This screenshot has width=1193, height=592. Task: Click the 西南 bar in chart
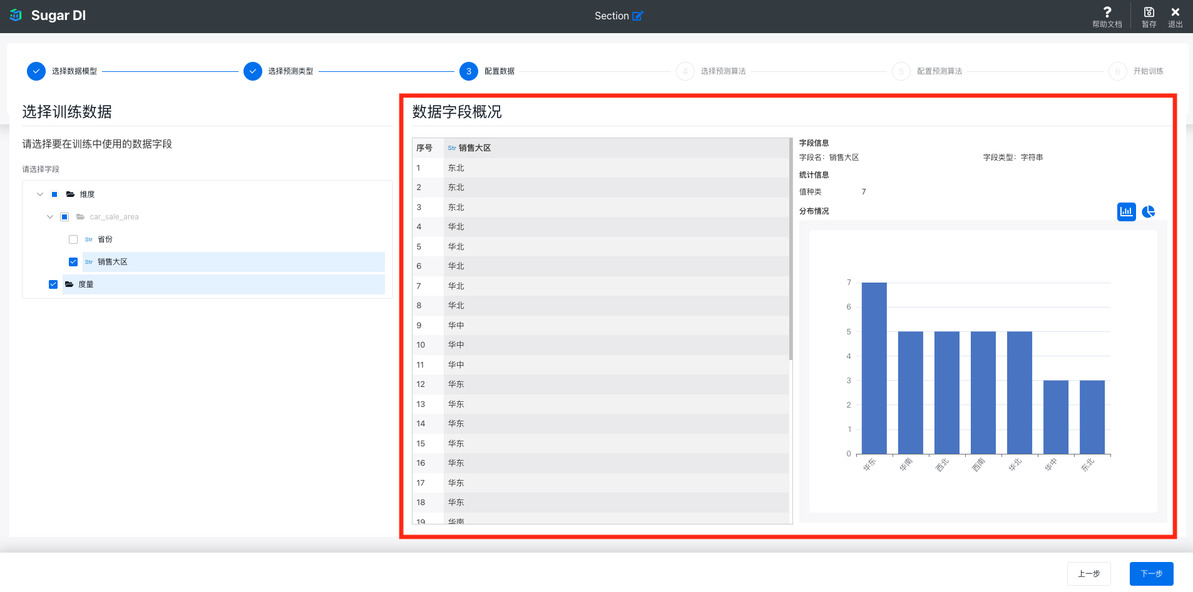tap(983, 393)
